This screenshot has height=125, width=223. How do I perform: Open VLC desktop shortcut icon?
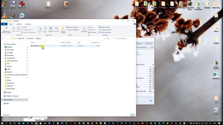click(5, 16)
